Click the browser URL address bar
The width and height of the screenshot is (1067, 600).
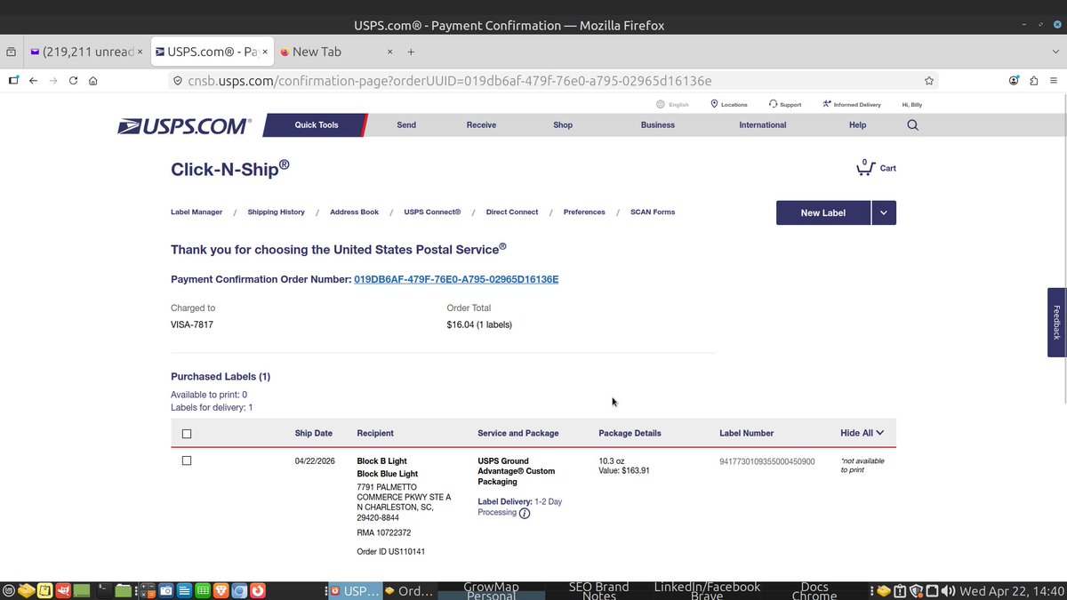[551, 80]
